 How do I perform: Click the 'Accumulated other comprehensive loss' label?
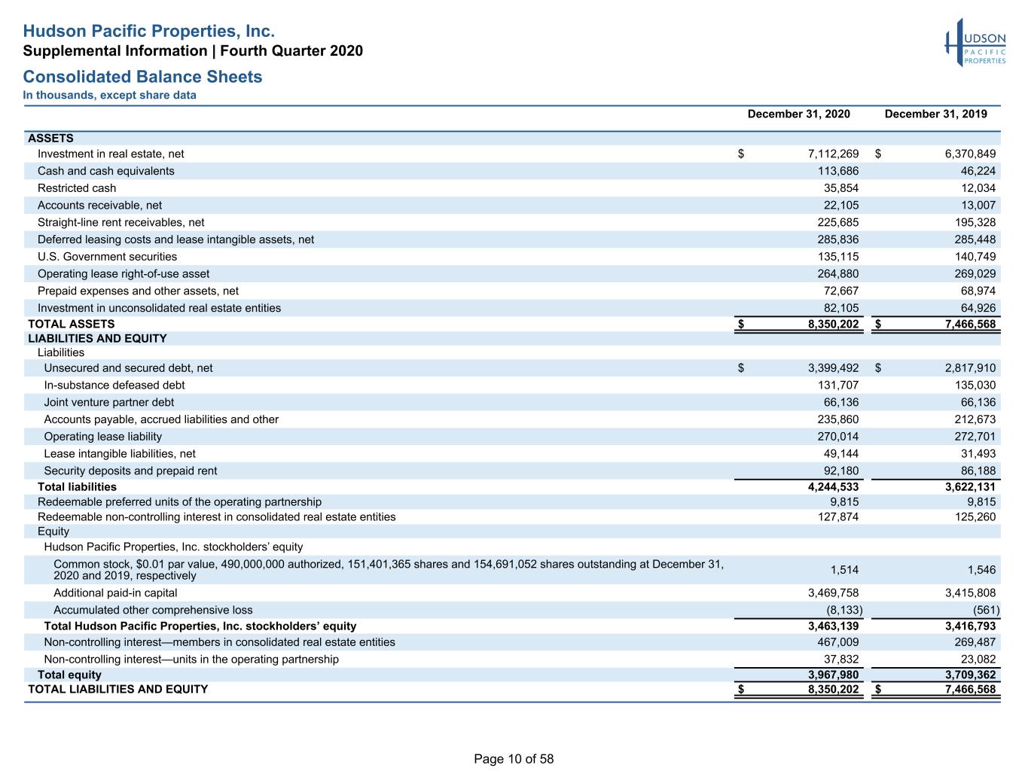153,610
